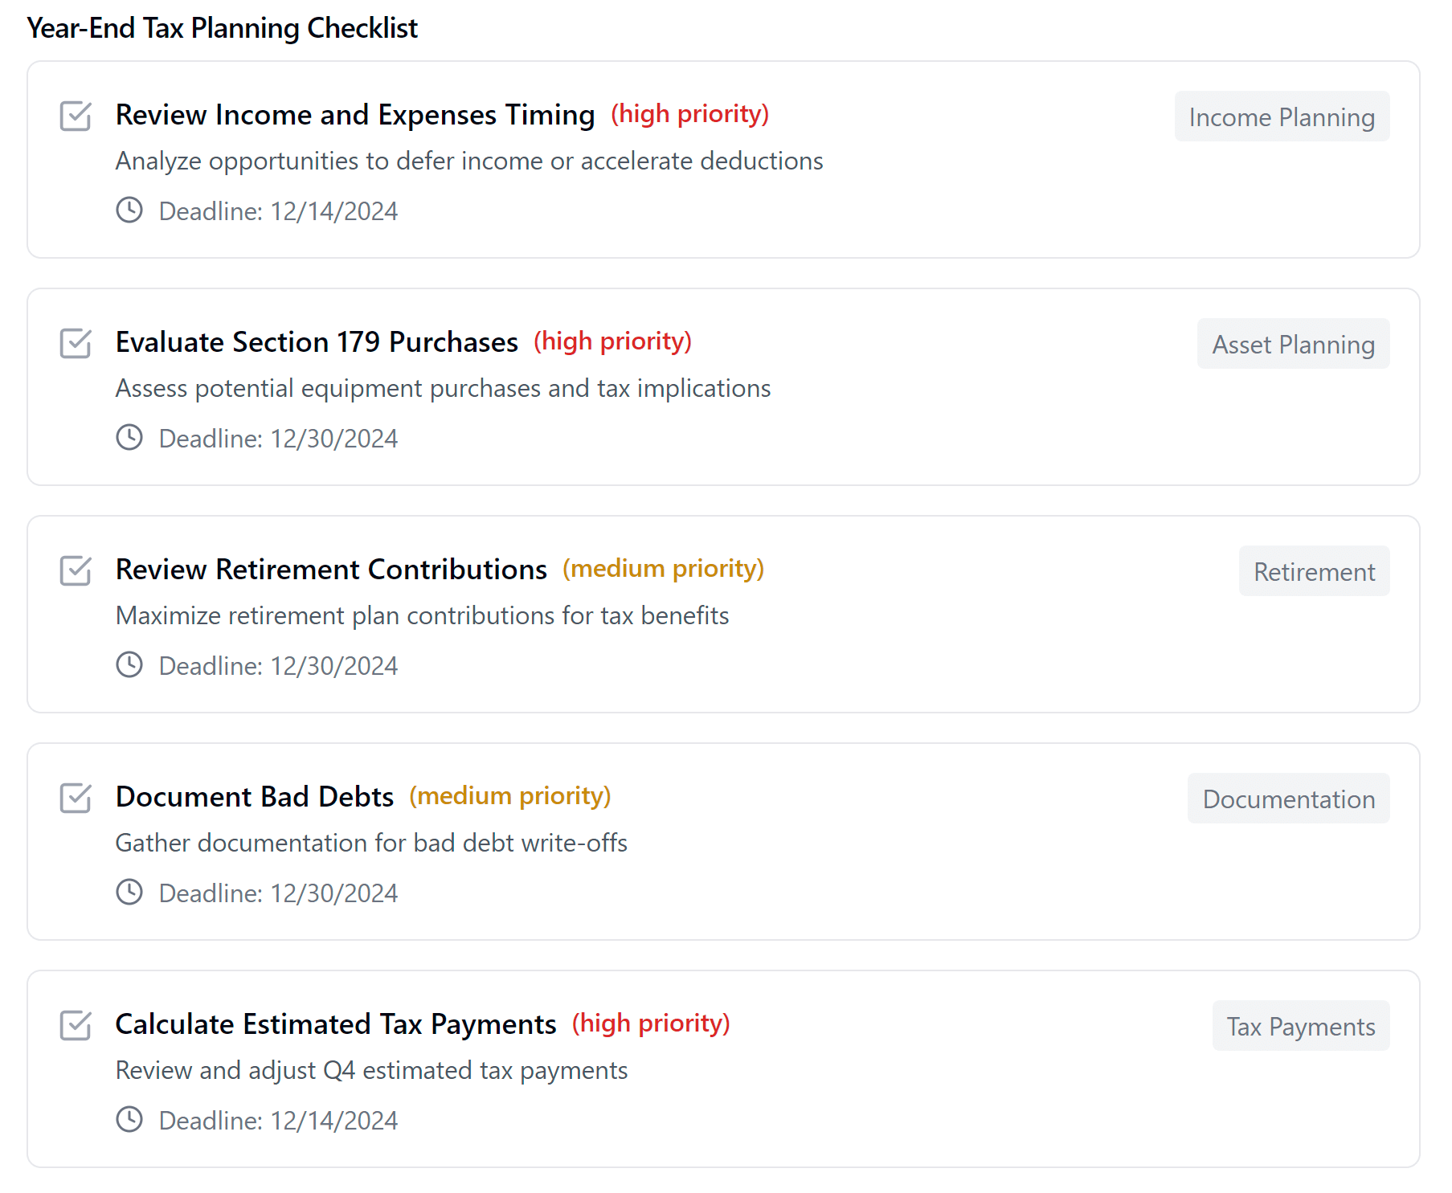Click the red high priority label on Estimated Tax Payments

pyautogui.click(x=651, y=1023)
